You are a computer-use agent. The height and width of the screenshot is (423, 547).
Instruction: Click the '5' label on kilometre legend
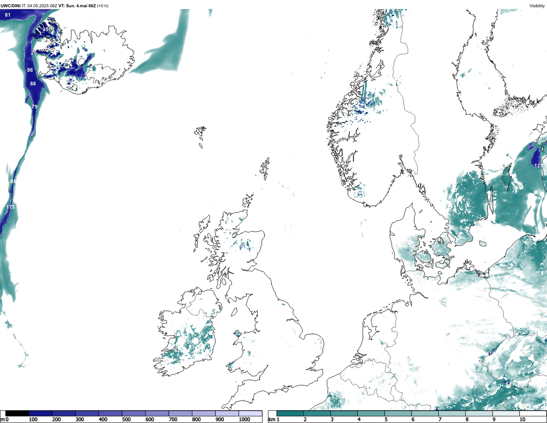coord(386,420)
